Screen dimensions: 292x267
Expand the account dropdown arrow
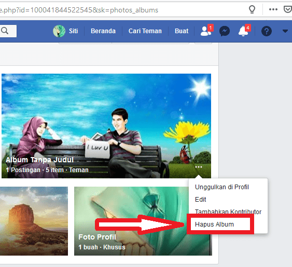[x=285, y=31]
